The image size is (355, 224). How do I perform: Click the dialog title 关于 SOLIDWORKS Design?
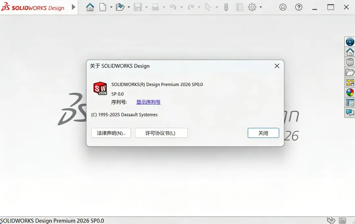[120, 66]
